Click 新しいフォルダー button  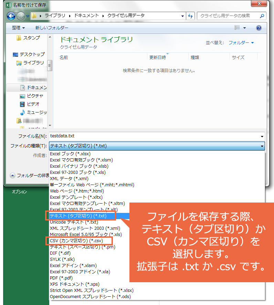coord(52,28)
